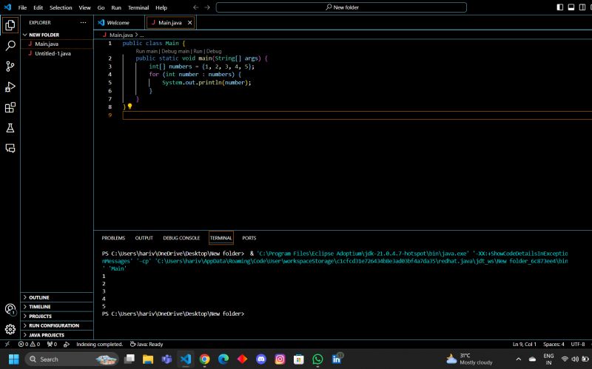Image resolution: width=592 pixels, height=369 pixels.
Task: Toggle the bottom panel layout button
Action: tap(571, 7)
